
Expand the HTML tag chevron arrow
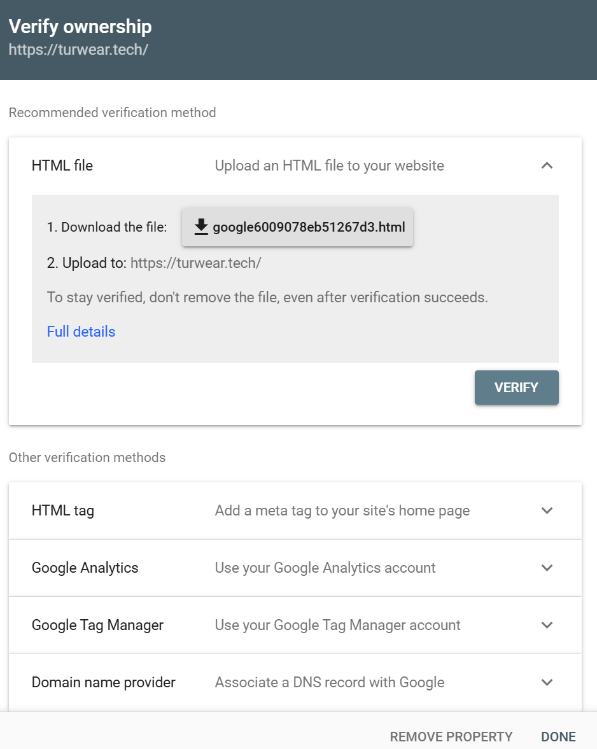[x=547, y=510]
